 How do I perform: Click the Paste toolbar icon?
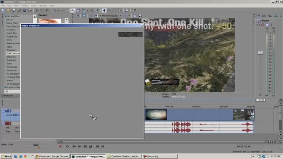point(47,11)
